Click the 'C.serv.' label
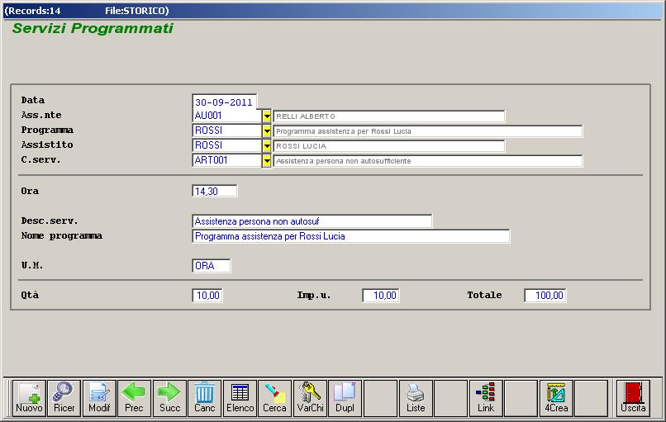666x422 pixels. (40, 159)
